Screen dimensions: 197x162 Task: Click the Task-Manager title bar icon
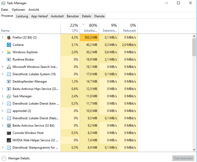3,3
